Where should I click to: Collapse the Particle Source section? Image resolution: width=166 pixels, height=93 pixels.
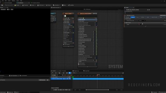[125, 19]
